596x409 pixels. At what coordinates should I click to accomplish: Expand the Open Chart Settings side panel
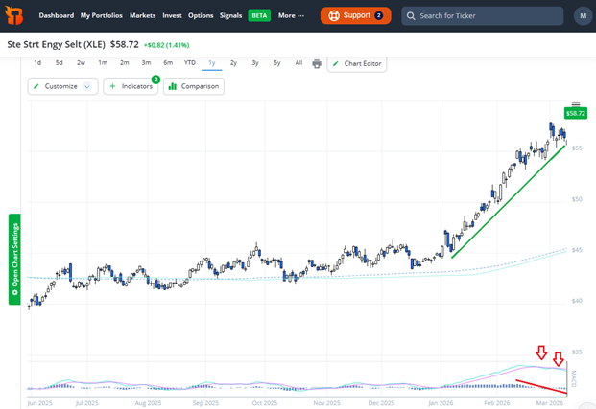pos(14,259)
